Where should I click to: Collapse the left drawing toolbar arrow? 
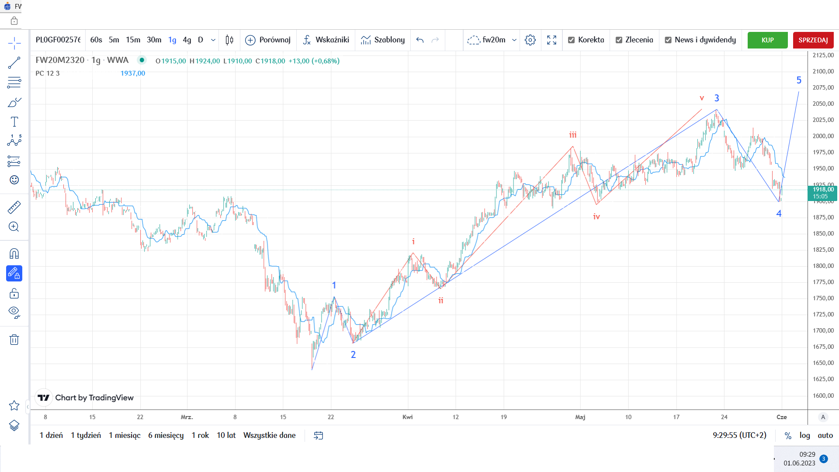(x=28, y=407)
